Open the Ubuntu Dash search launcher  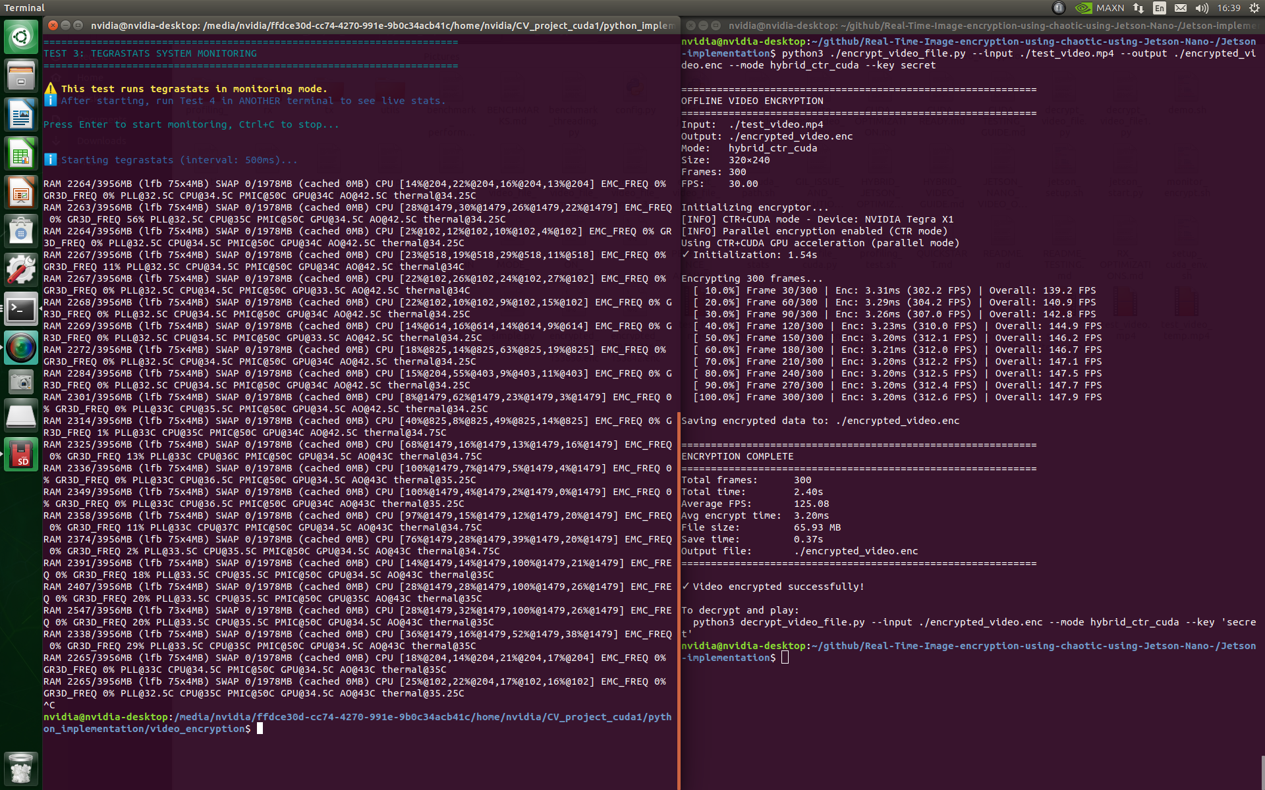[21, 37]
